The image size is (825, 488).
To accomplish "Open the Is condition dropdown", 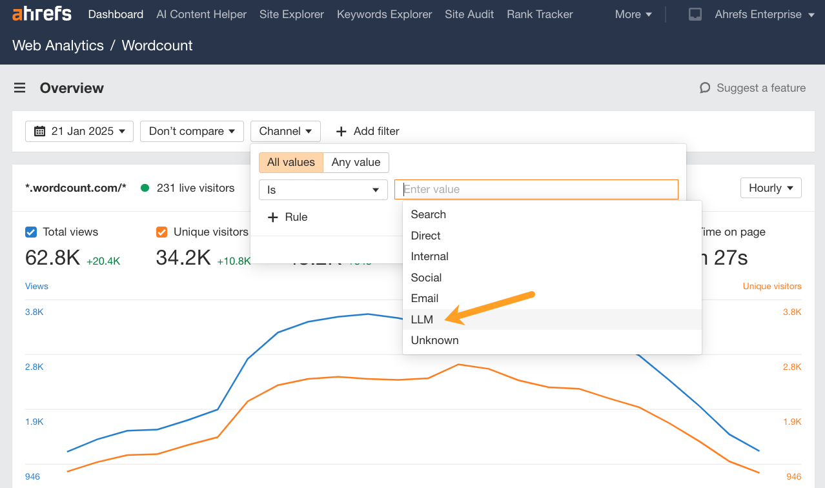I will point(323,189).
